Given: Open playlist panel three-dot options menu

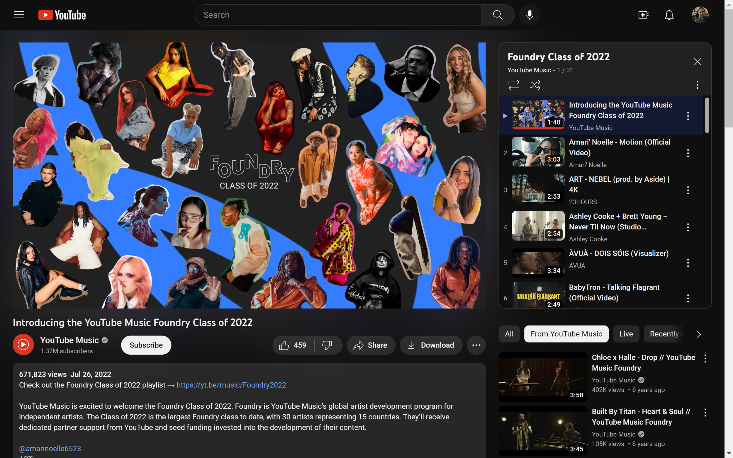Looking at the screenshot, I should [697, 85].
